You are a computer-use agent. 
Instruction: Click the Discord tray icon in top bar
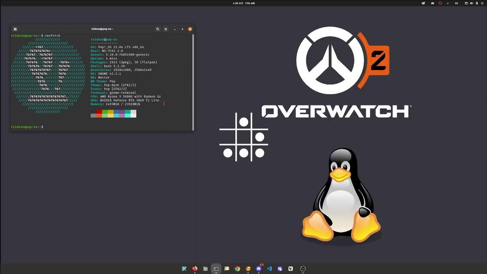(x=433, y=3)
